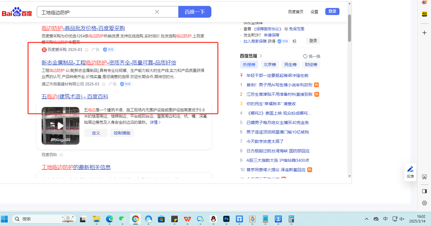Viewport: 431px width, 226px height.
Task: Open the 反馈 feedback button
Action: tap(410, 172)
